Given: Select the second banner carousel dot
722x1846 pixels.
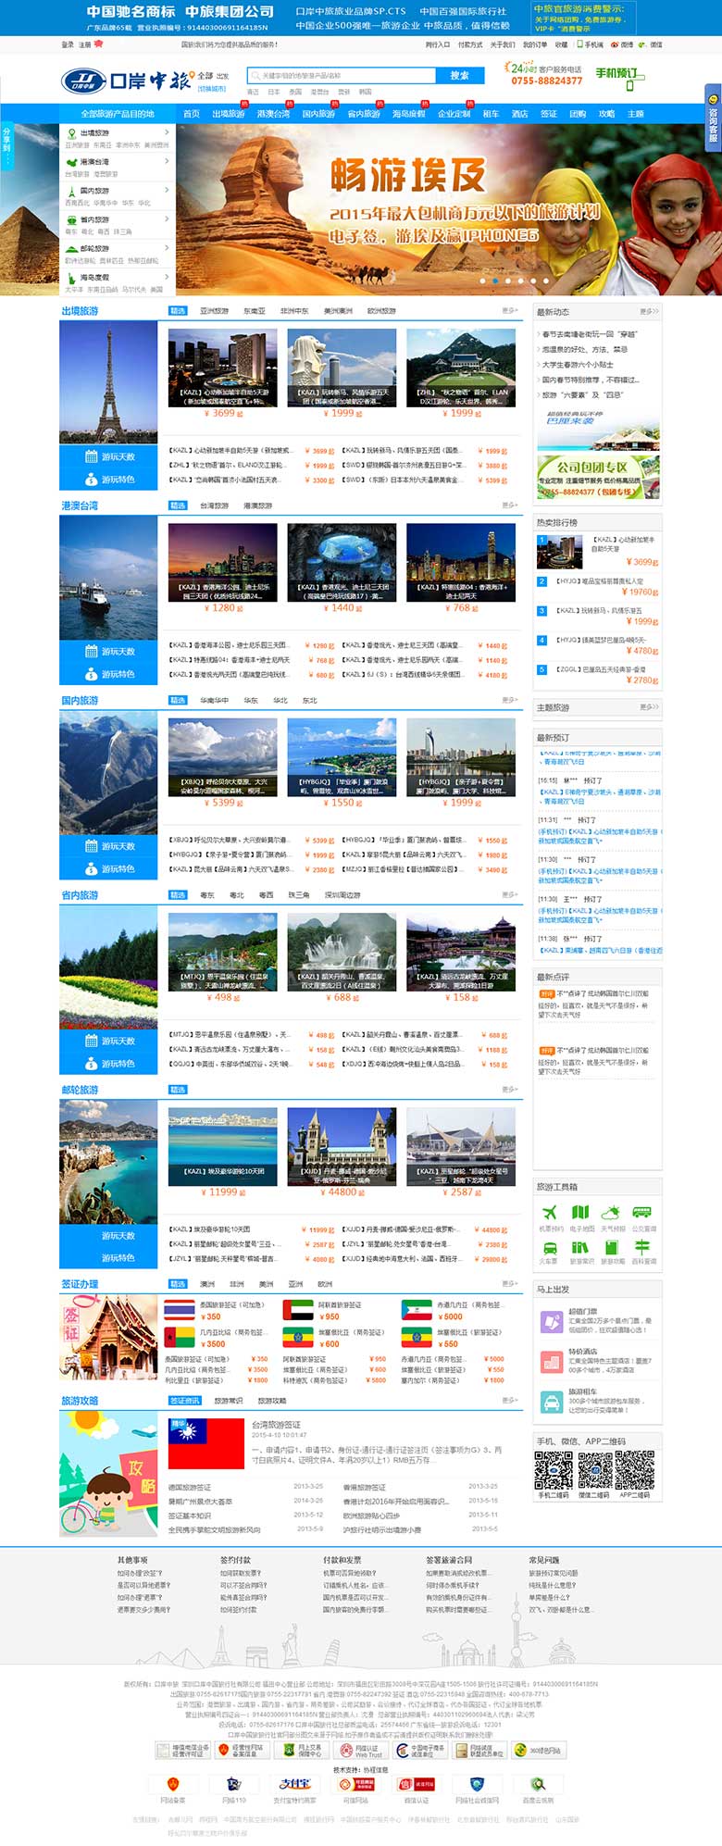Looking at the screenshot, I should (x=495, y=281).
